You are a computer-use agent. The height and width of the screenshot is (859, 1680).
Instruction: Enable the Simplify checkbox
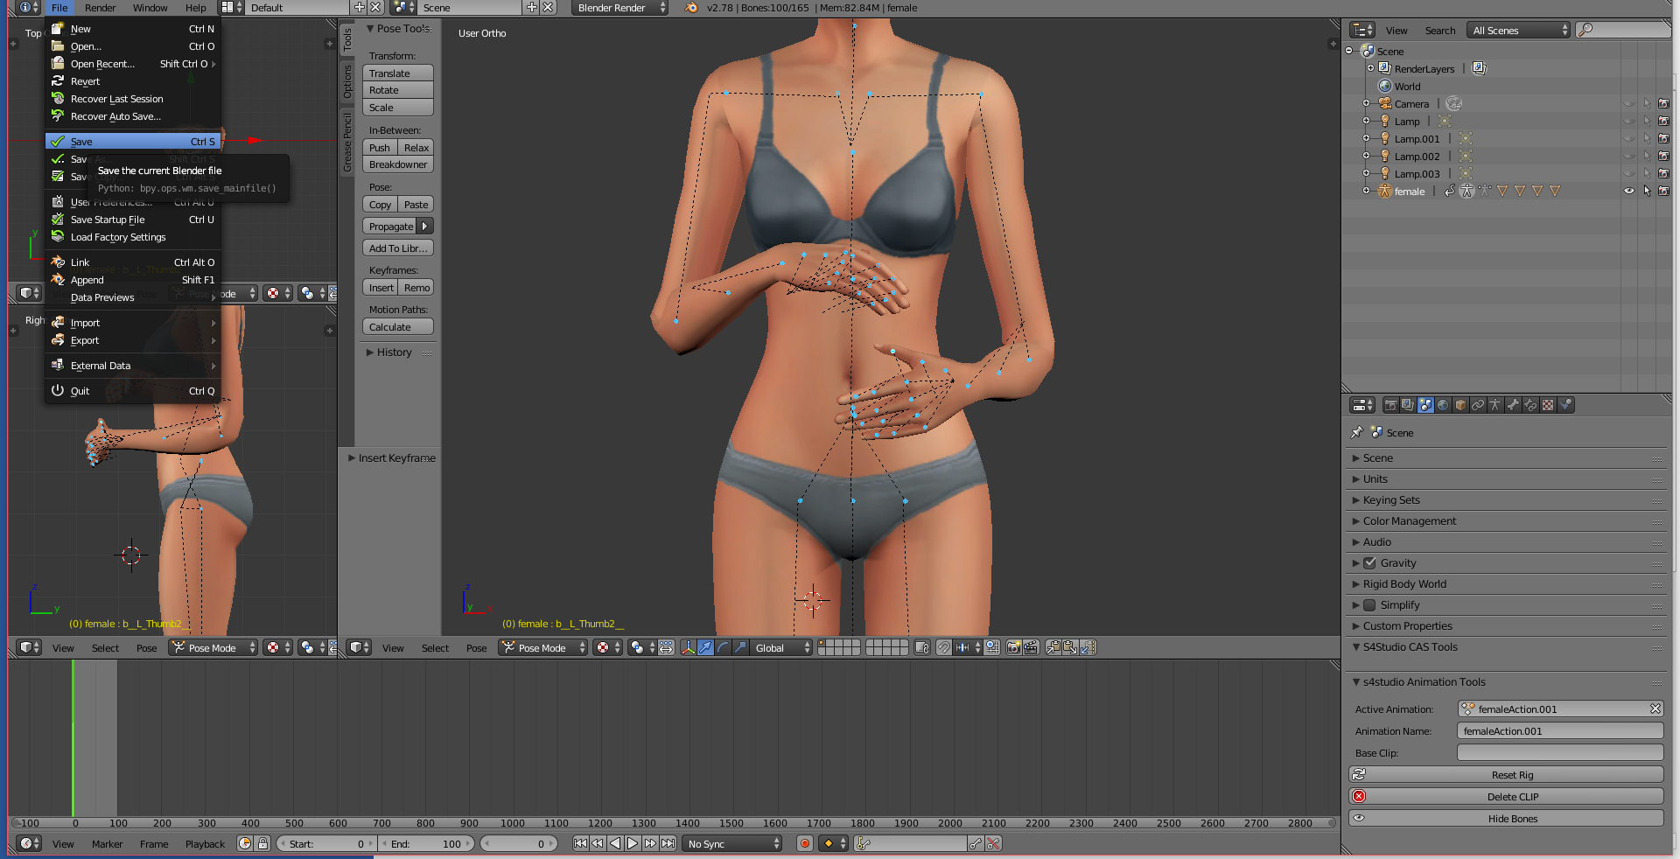[1370, 605]
